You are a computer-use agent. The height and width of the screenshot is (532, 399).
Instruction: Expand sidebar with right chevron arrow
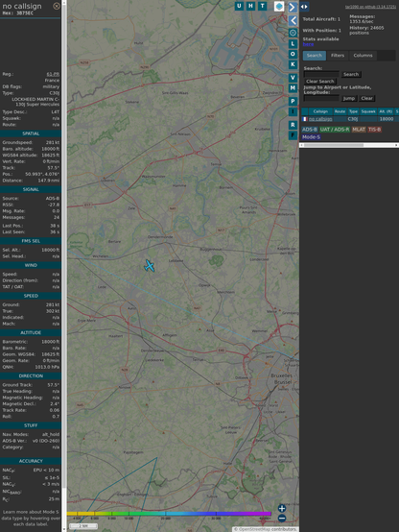pos(293,7)
